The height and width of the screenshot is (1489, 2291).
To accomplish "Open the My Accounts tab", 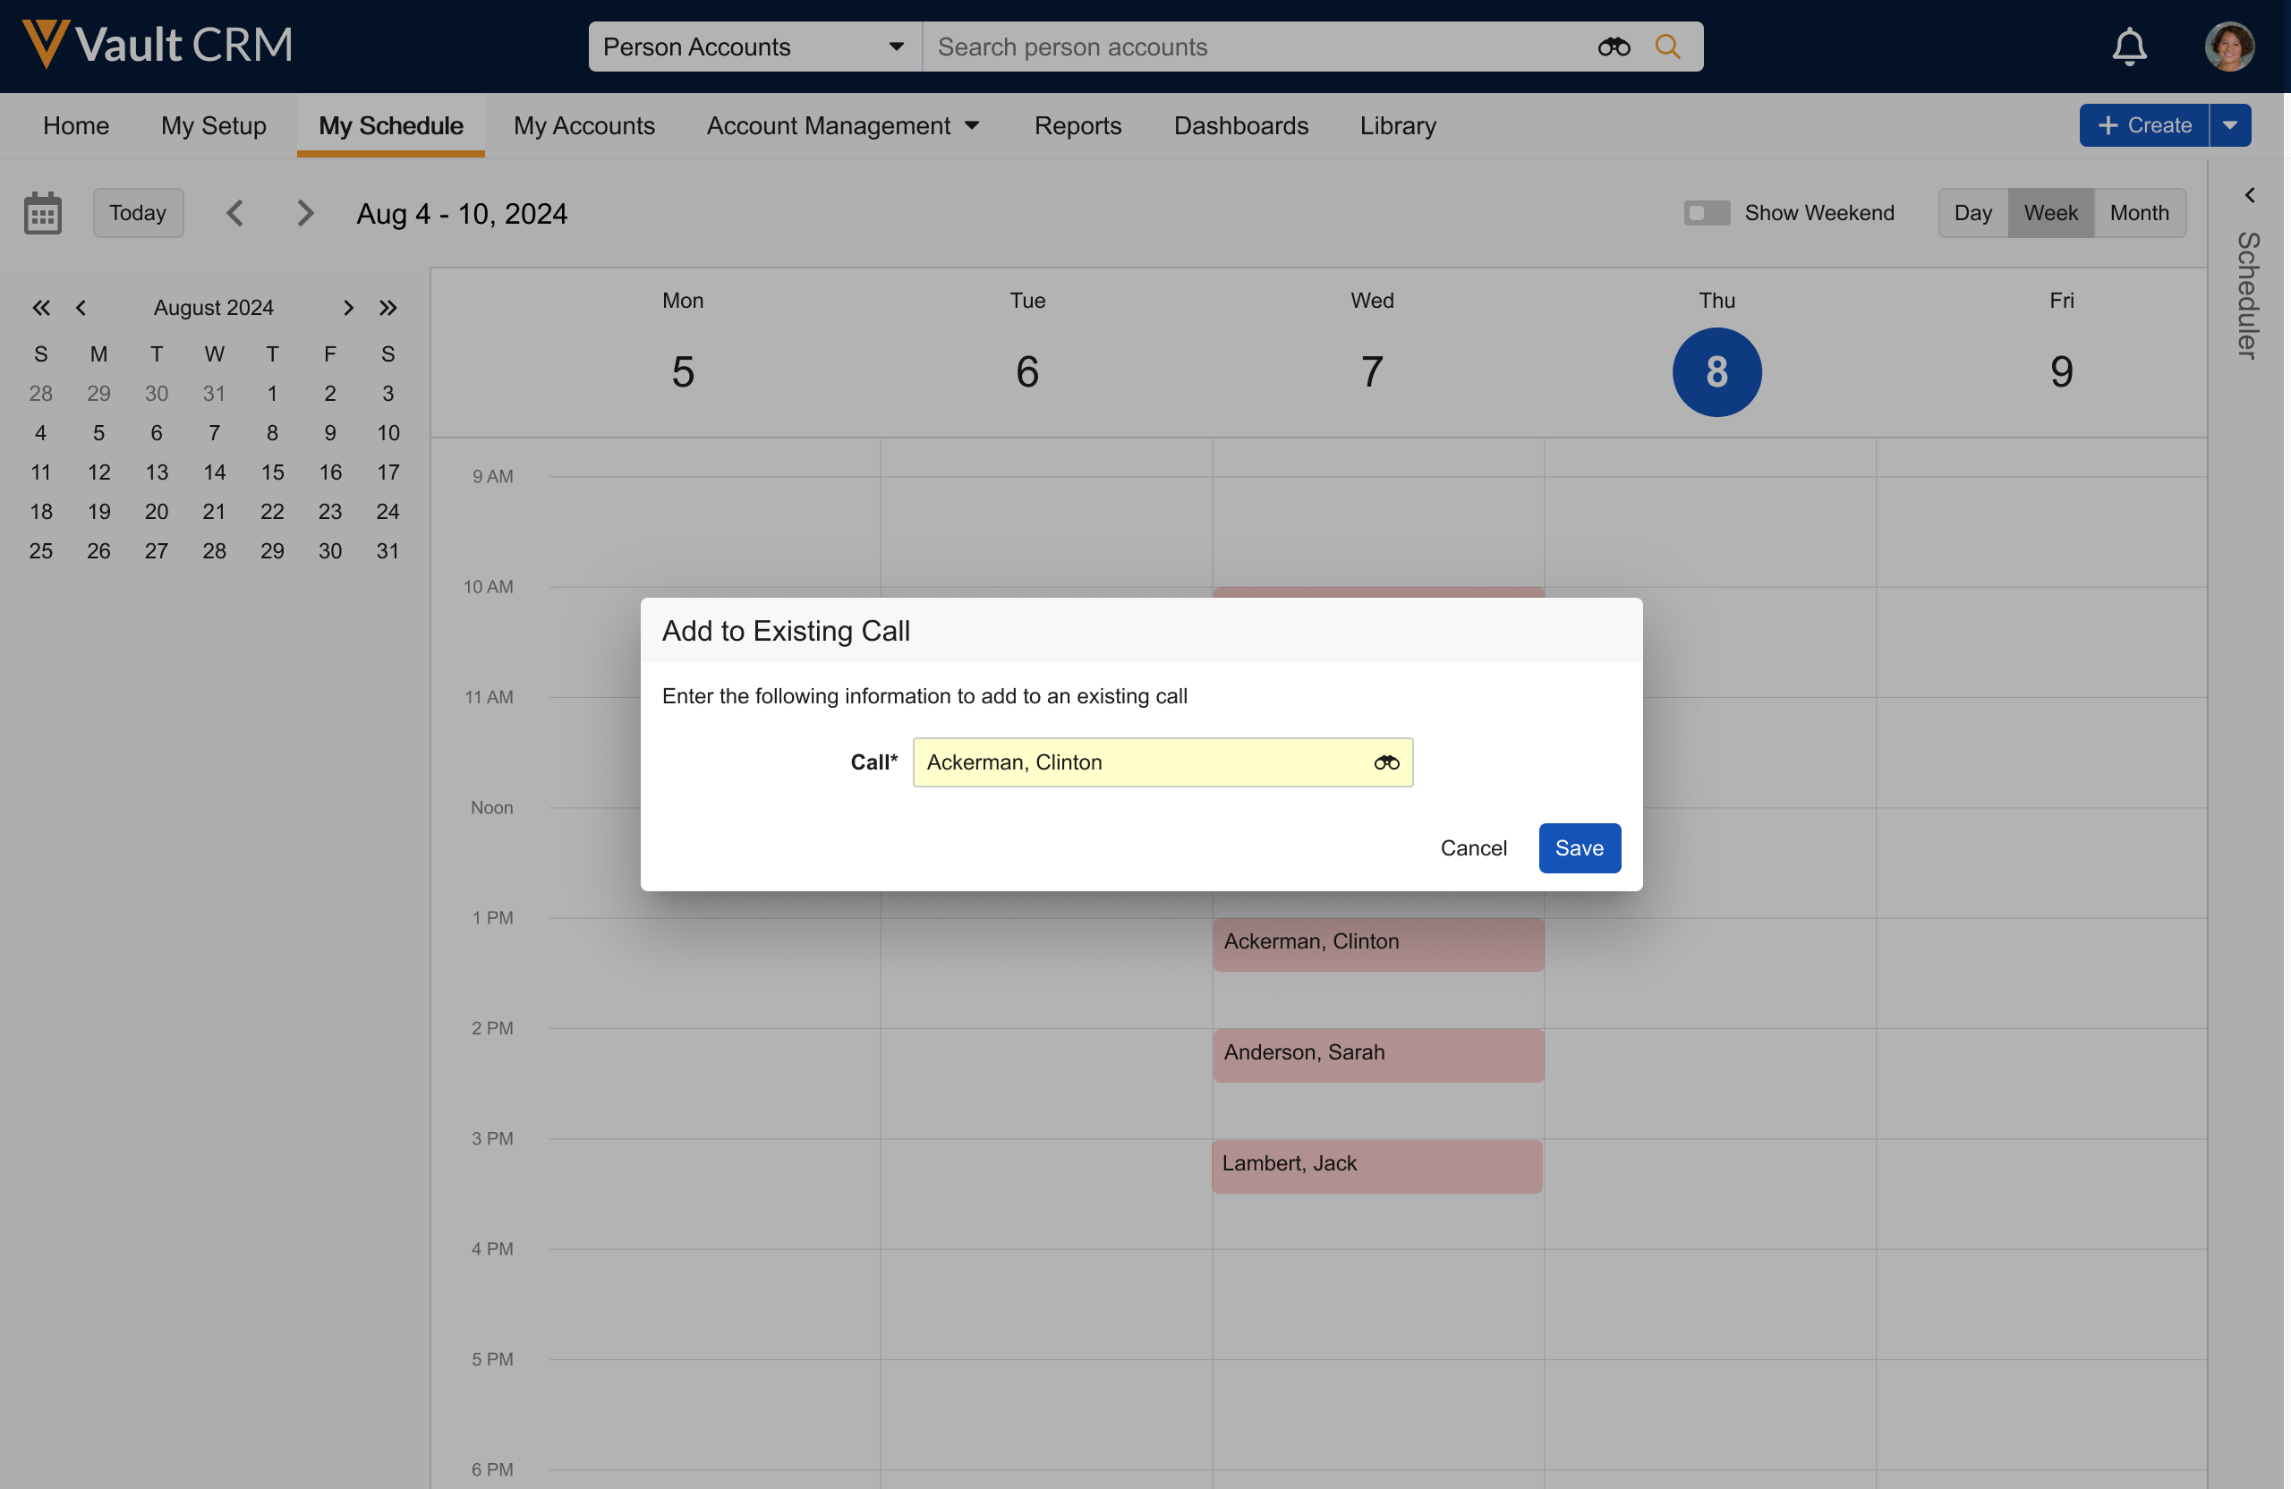I will tap(583, 126).
